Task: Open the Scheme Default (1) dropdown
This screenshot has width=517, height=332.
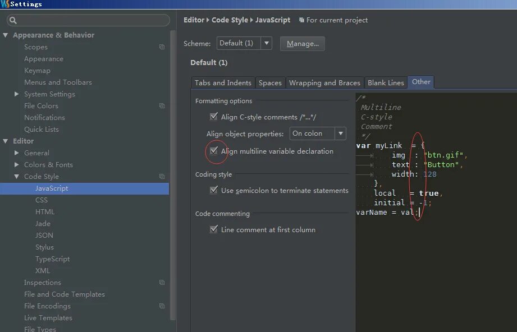Action: pos(244,43)
